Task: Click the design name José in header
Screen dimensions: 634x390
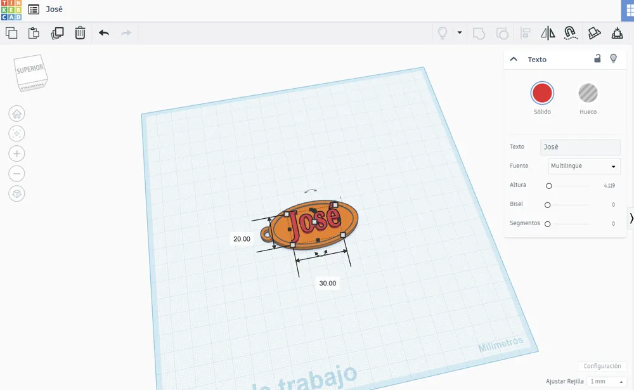Action: (x=54, y=10)
